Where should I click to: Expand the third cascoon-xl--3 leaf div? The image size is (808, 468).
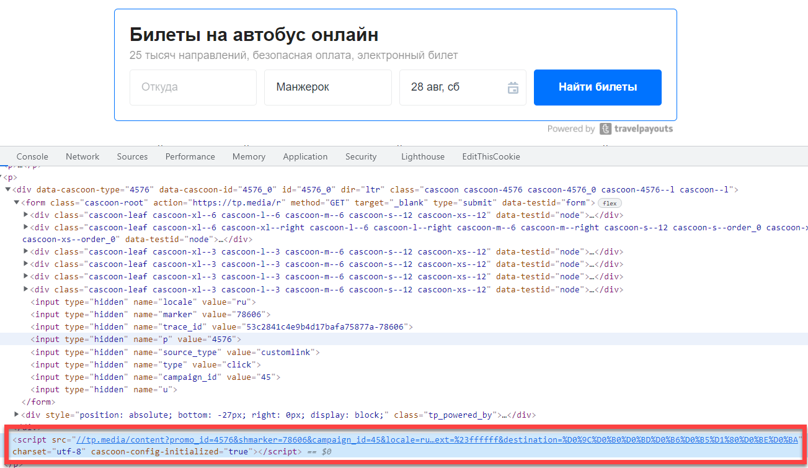pos(26,277)
